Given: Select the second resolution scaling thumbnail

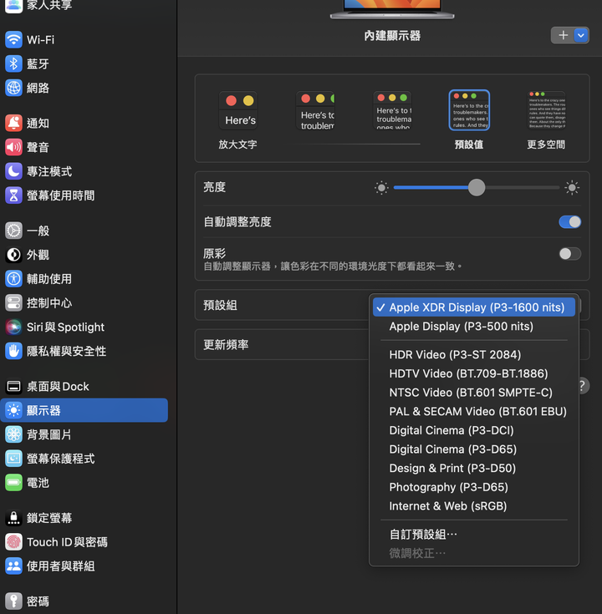Looking at the screenshot, I should (315, 110).
